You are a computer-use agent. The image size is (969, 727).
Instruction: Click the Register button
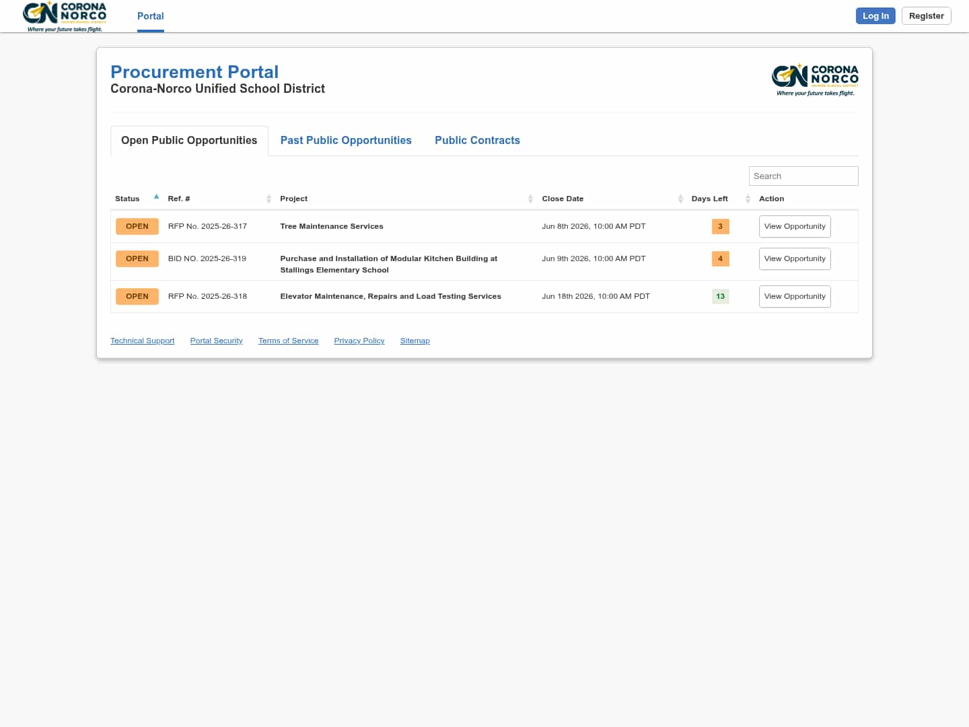927,16
